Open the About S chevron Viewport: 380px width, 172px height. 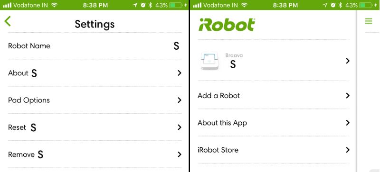coord(180,73)
